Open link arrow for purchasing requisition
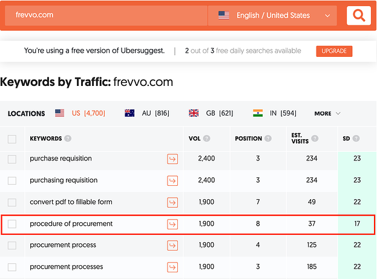 point(172,180)
